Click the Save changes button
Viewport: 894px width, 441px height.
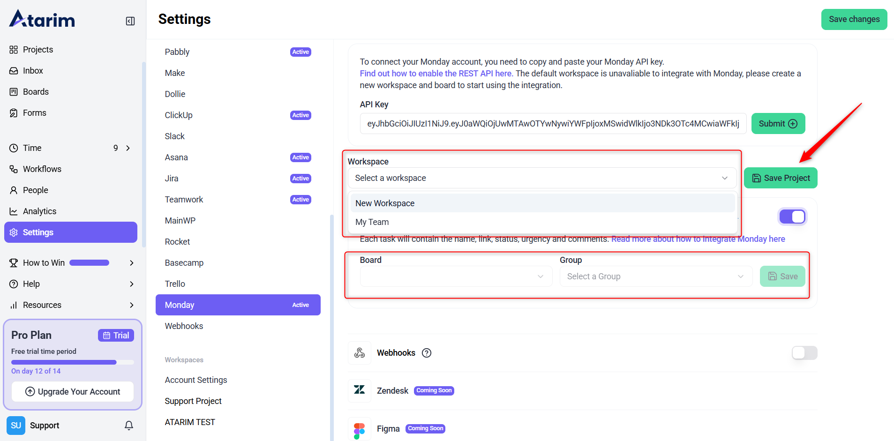coord(854,19)
